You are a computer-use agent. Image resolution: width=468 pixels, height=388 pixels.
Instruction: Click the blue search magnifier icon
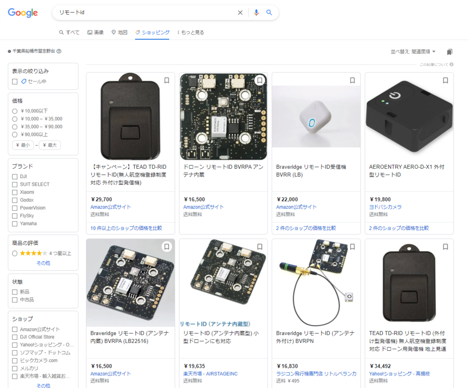tap(269, 13)
